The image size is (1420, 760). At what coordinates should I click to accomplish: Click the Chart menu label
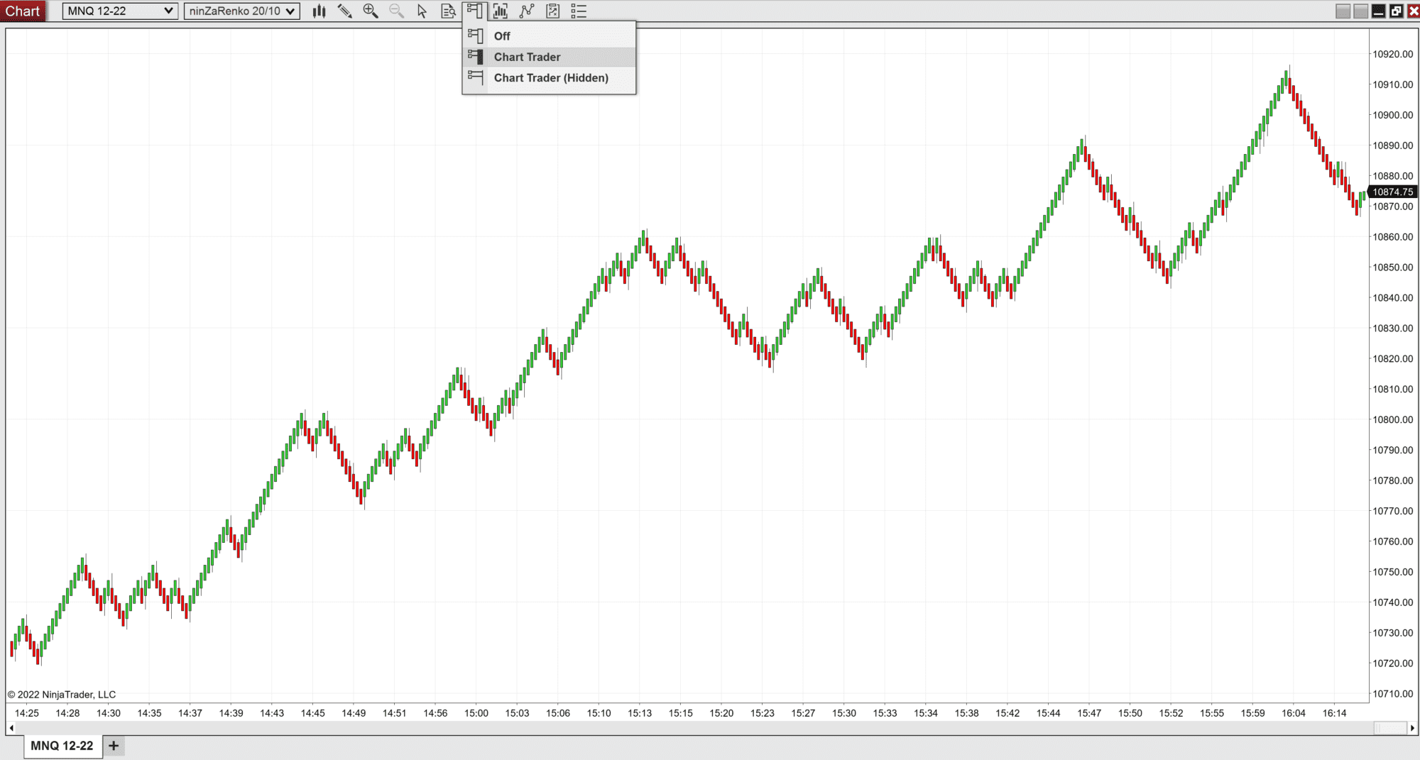[x=23, y=11]
